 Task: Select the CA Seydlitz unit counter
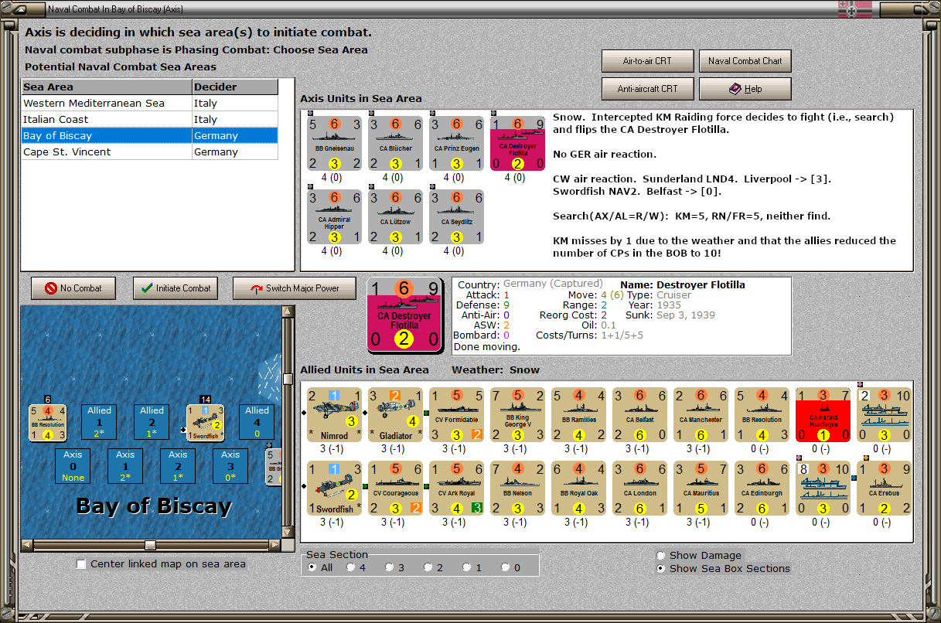coord(457,217)
